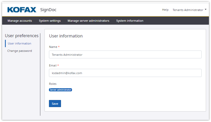The width and height of the screenshot is (211, 122).
Task: Click the Email input field
Action: (x=125, y=73)
